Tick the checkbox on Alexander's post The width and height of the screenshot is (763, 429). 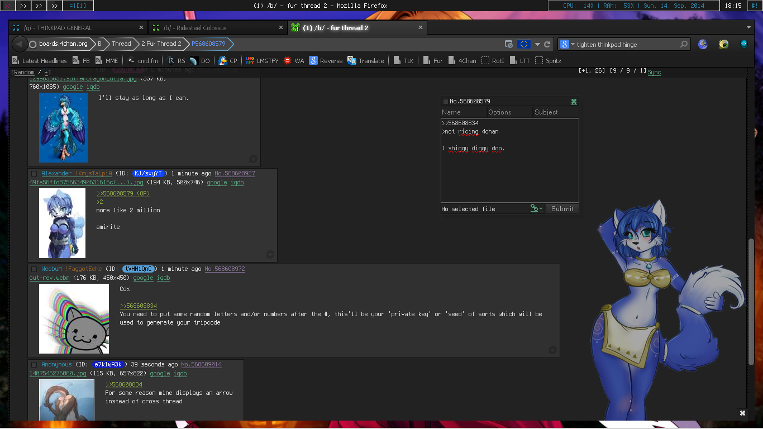[x=34, y=174]
